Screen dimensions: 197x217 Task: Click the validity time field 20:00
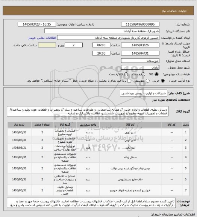pos(101,53)
